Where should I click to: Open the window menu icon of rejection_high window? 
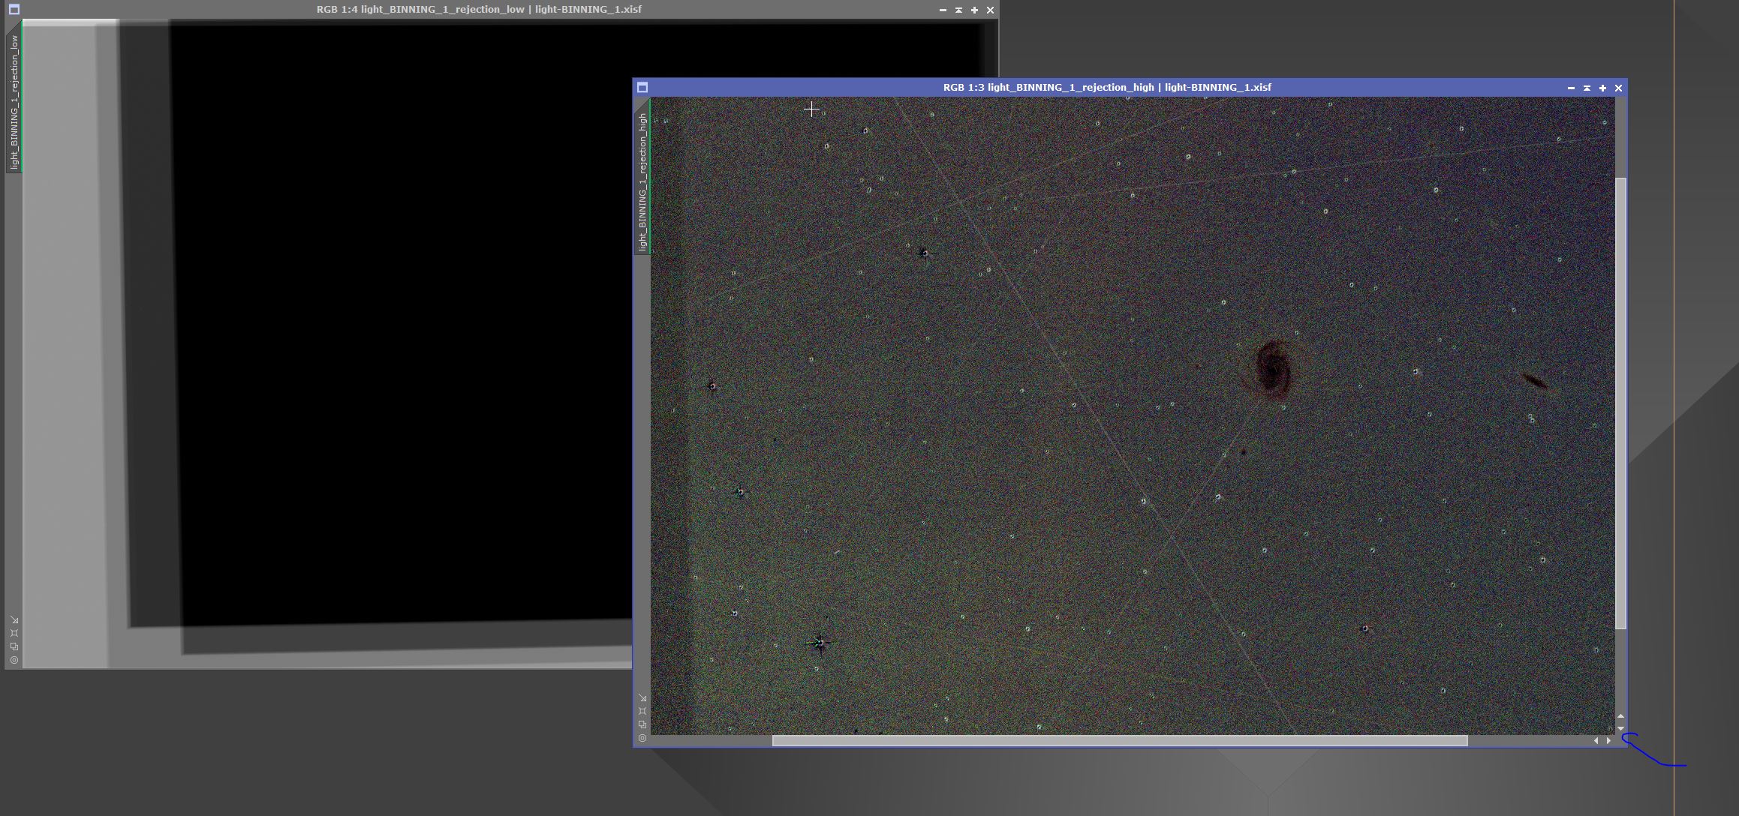[x=642, y=88]
